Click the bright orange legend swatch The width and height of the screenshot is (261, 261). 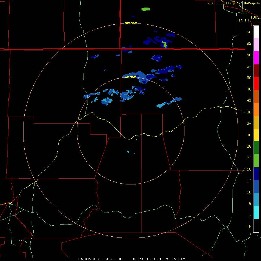(x=256, y=110)
